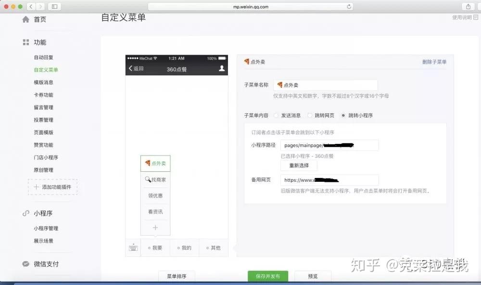
Task: Click the 微信支付 icon in sidebar
Action: 26,264
